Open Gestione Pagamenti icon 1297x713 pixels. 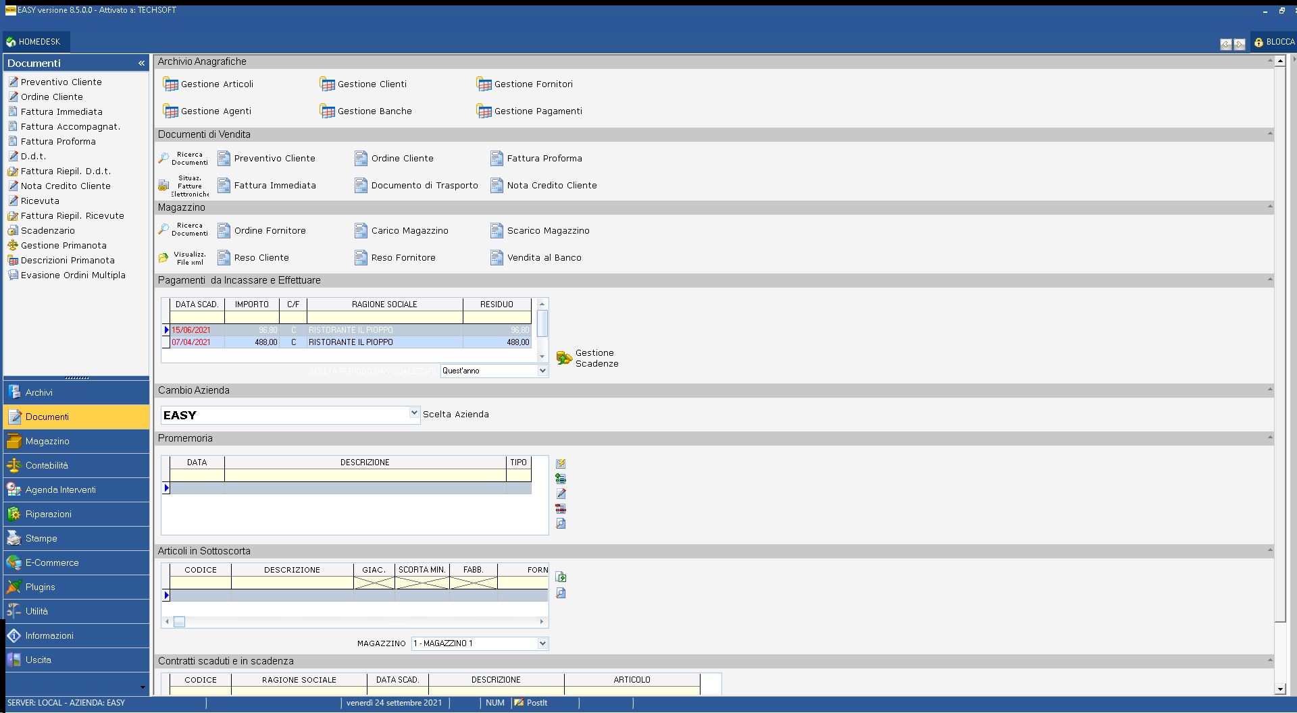pos(484,111)
